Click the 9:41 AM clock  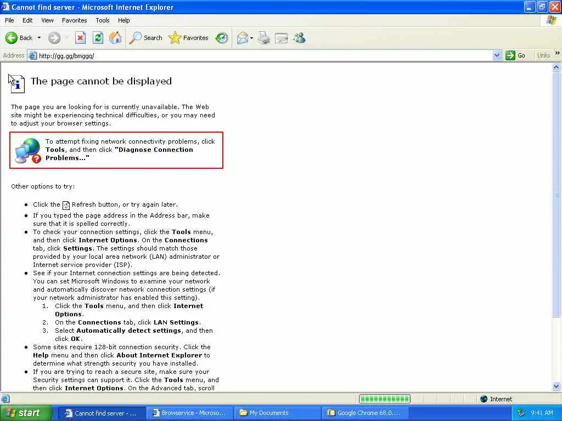tap(542, 413)
